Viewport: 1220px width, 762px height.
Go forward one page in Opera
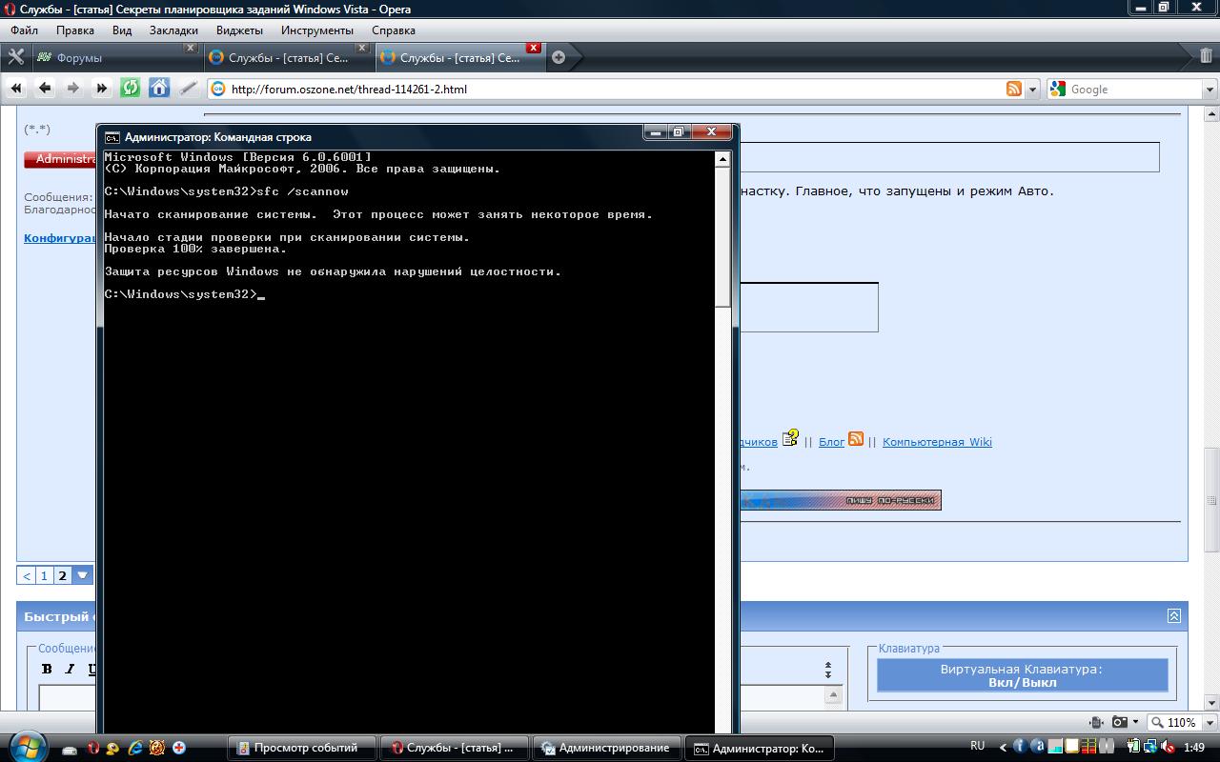(73, 89)
